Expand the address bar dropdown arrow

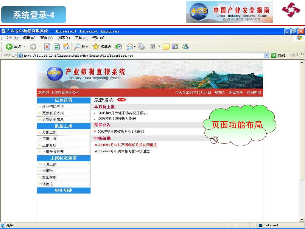266,55
